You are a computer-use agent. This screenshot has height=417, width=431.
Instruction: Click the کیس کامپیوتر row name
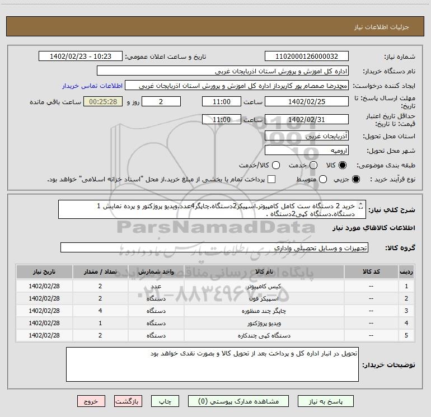click(x=264, y=287)
